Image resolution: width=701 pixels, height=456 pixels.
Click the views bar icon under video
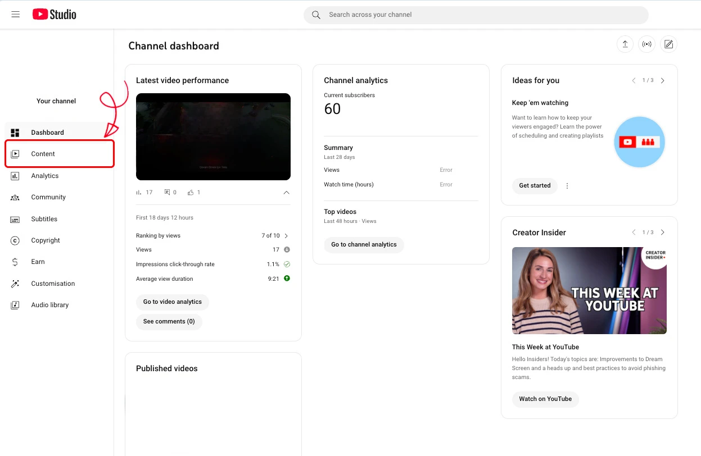(x=139, y=192)
